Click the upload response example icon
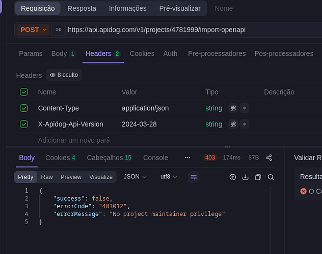 pyautogui.click(x=233, y=177)
